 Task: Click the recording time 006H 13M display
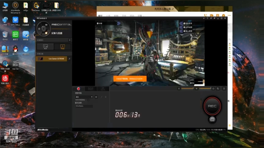click(128, 115)
